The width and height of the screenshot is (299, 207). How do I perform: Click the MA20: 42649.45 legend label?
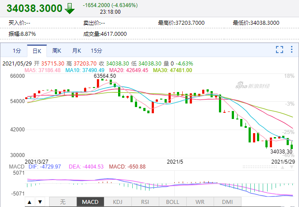129,70
